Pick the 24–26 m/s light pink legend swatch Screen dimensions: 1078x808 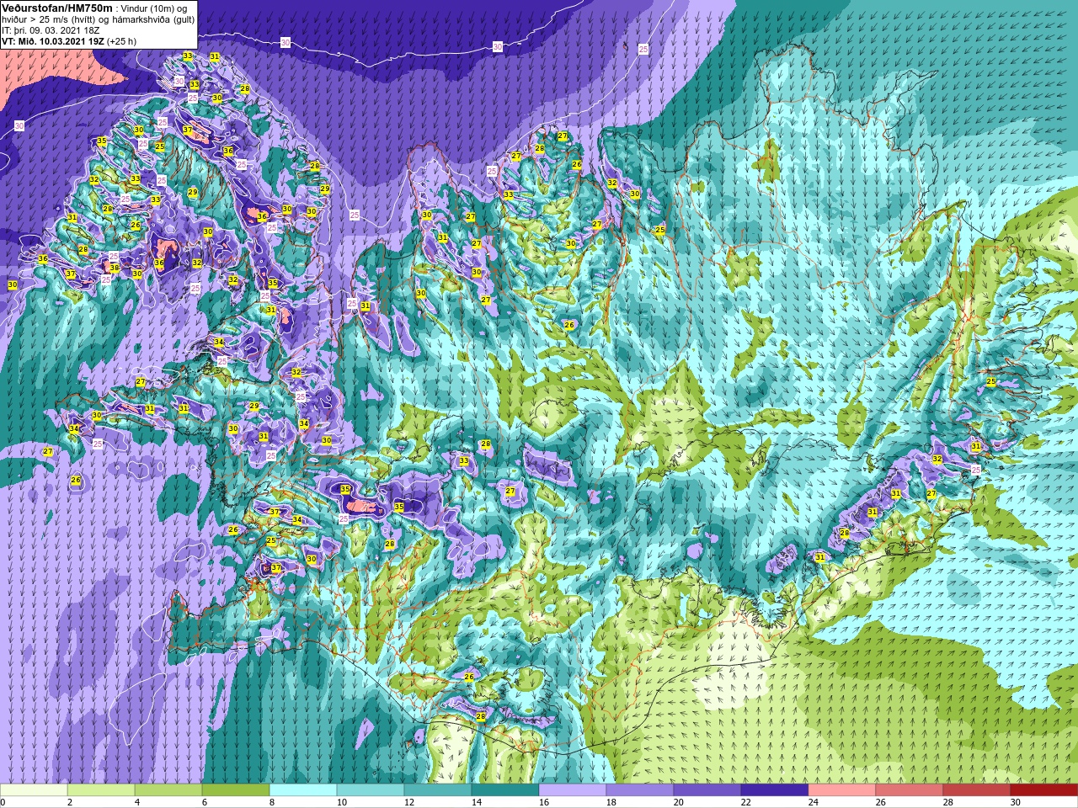(x=842, y=790)
